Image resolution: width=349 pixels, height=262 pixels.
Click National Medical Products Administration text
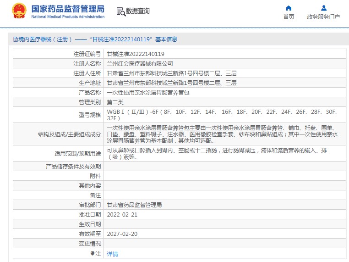pos(68,17)
